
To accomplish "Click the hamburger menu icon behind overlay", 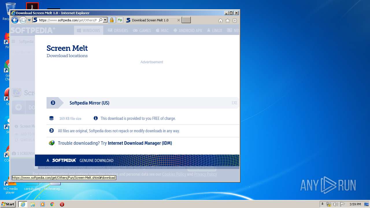I will tap(13, 42).
